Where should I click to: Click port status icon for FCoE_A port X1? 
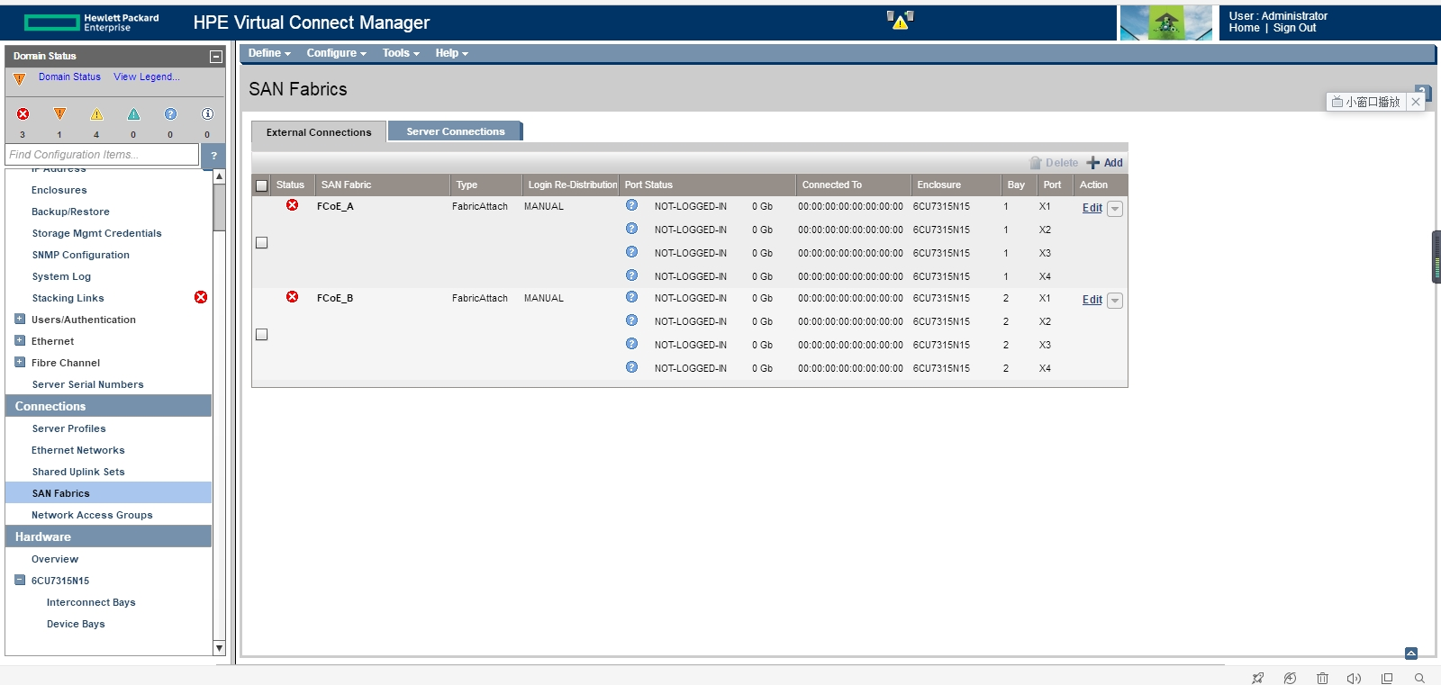coord(632,205)
